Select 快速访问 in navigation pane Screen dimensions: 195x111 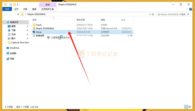tap(14, 22)
